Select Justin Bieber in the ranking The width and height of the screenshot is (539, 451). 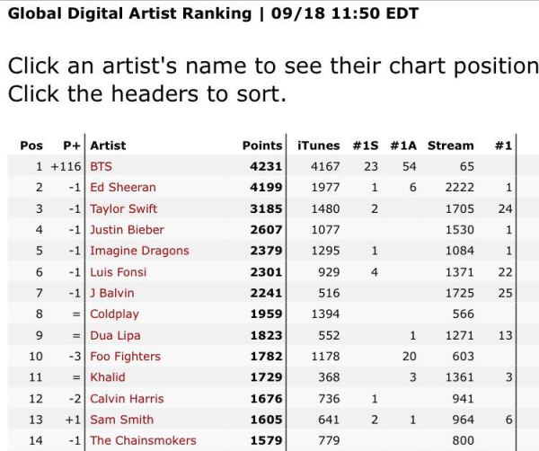127,230
